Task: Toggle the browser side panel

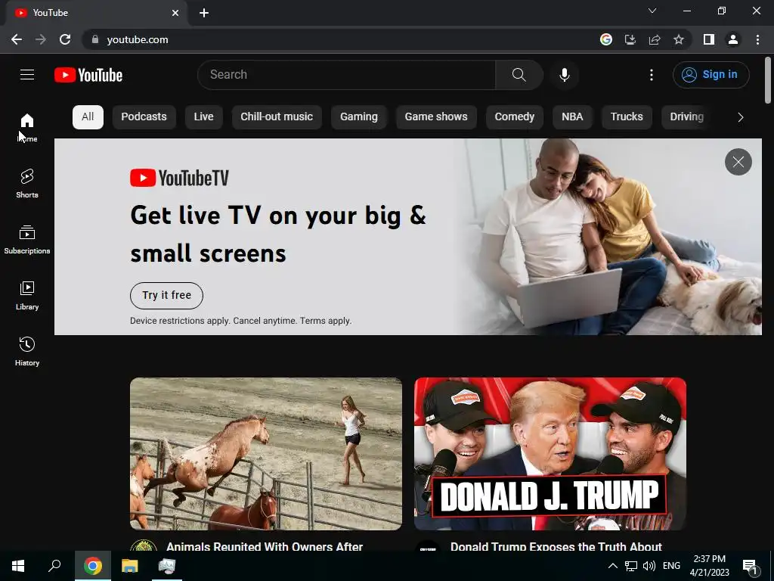Action: [x=708, y=39]
